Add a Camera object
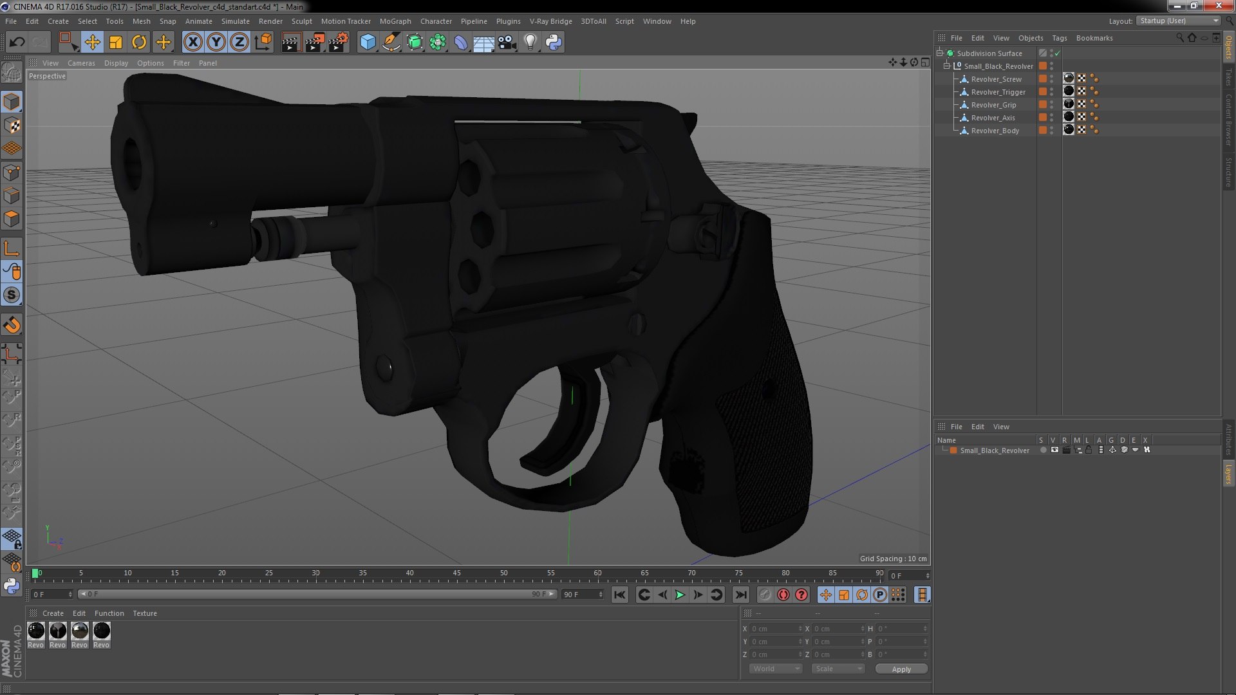 pyautogui.click(x=507, y=42)
